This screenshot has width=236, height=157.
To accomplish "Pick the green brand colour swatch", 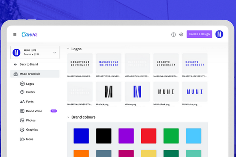I will [171, 136].
